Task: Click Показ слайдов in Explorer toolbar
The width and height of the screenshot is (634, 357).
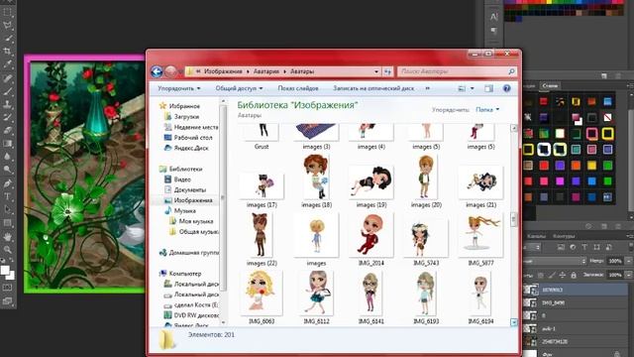Action: point(298,88)
